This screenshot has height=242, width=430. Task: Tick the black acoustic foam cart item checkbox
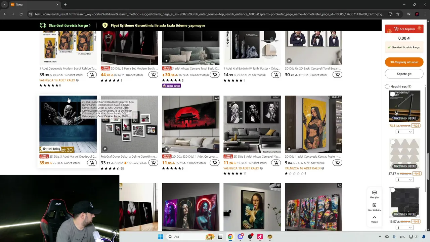[x=392, y=190]
